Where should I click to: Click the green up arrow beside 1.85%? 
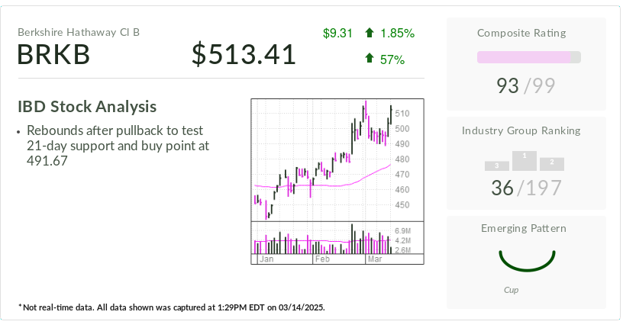370,33
